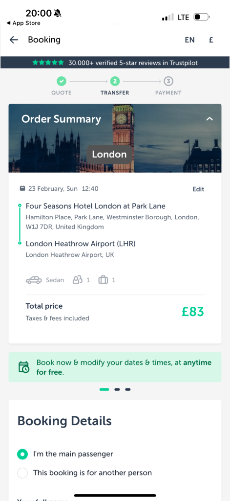Select the second carousel page dot
Viewport: 230px width, 501px height.
pos(117,389)
